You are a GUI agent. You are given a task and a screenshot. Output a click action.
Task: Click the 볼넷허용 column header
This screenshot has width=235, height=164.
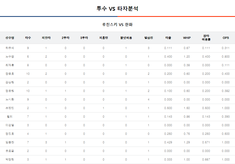pyautogui.click(x=126, y=38)
